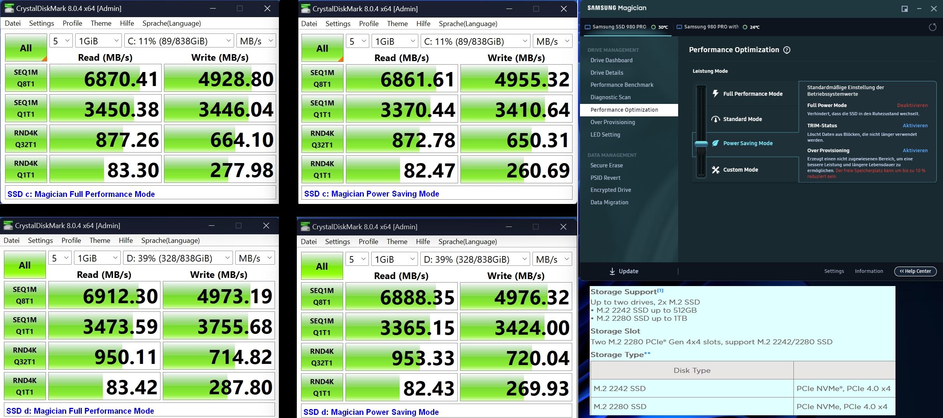Click the CrystalDiskMark app icon in D: Full Performance window
Viewport: 943px width, 418px height.
[8, 225]
